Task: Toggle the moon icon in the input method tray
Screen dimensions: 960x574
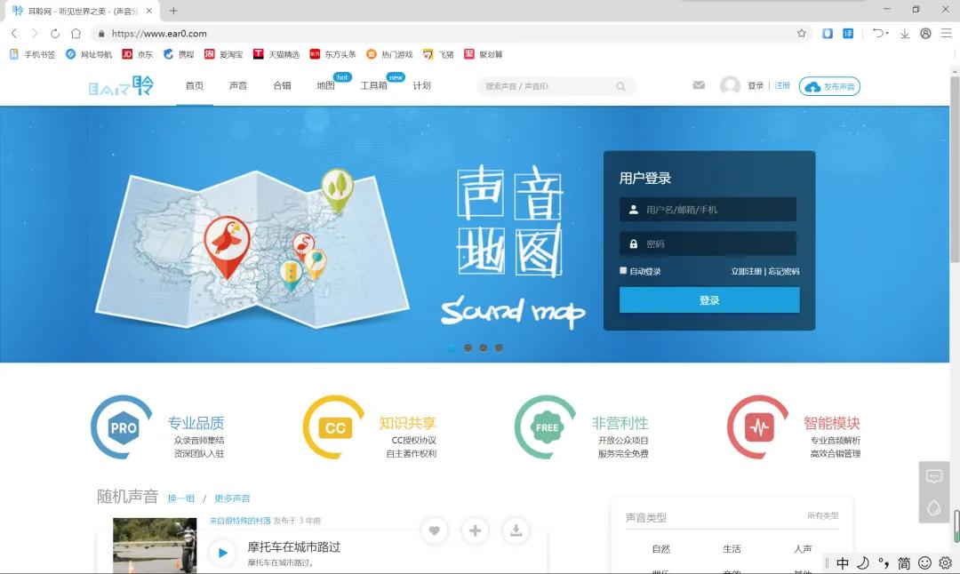Action: click(x=860, y=563)
